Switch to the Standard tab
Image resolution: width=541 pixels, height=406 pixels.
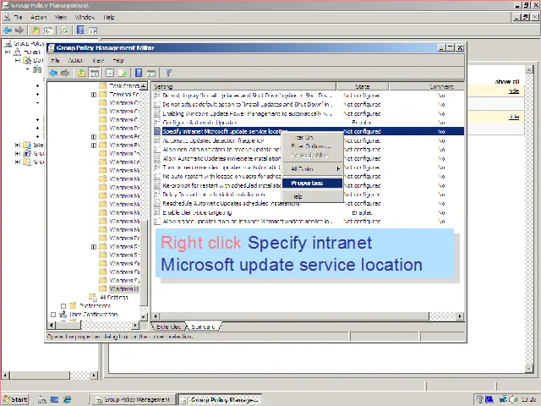204,326
